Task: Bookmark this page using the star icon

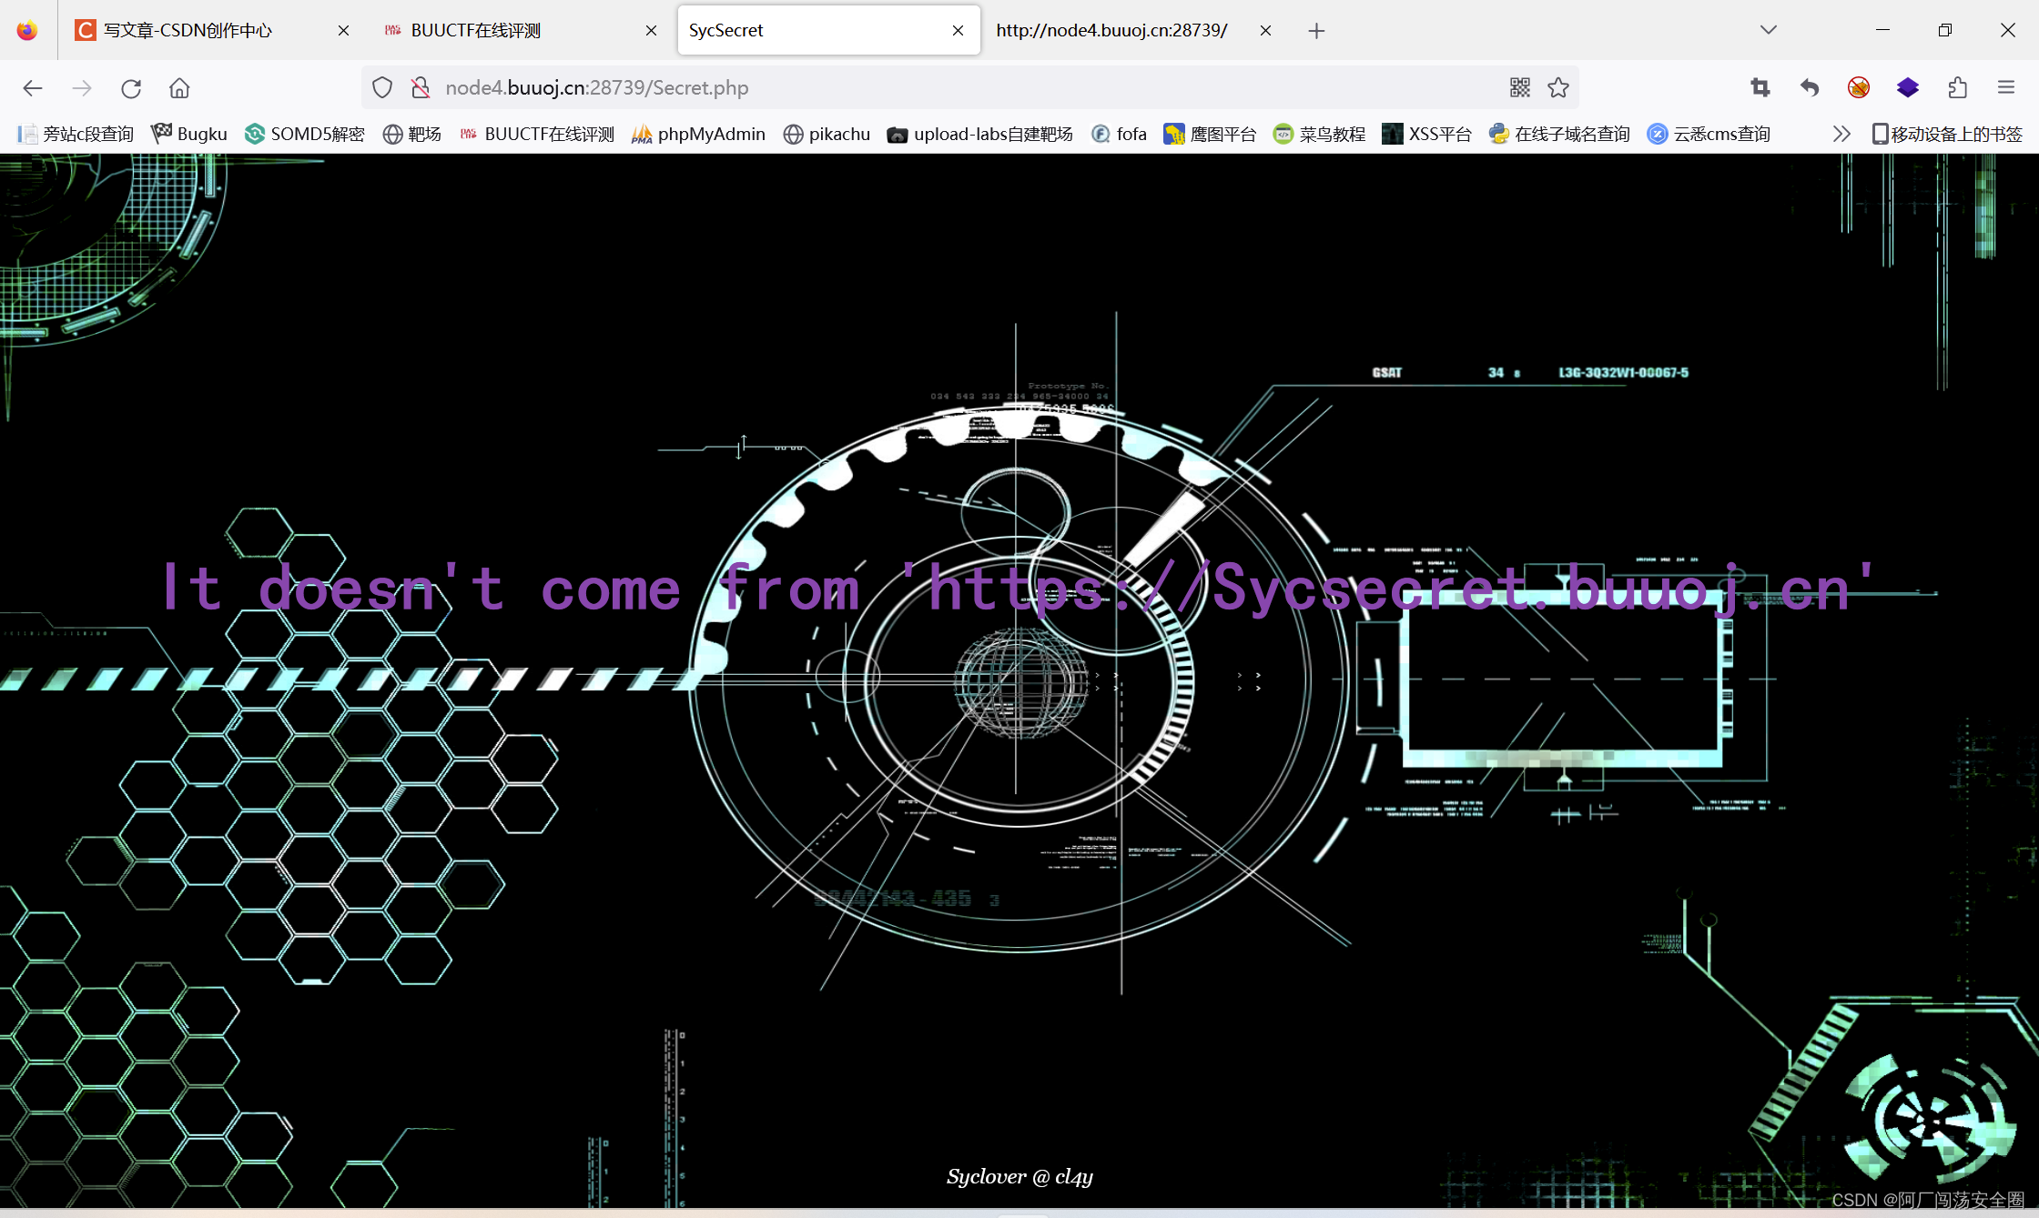Action: pyautogui.click(x=1558, y=87)
